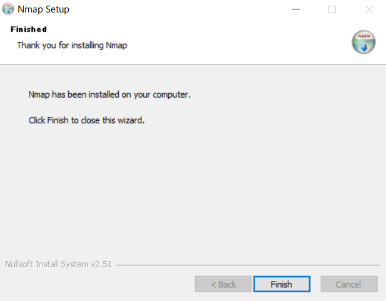Click the Nmap installer icon in title bar
Image resolution: width=386 pixels, height=301 pixels.
[x=8, y=9]
